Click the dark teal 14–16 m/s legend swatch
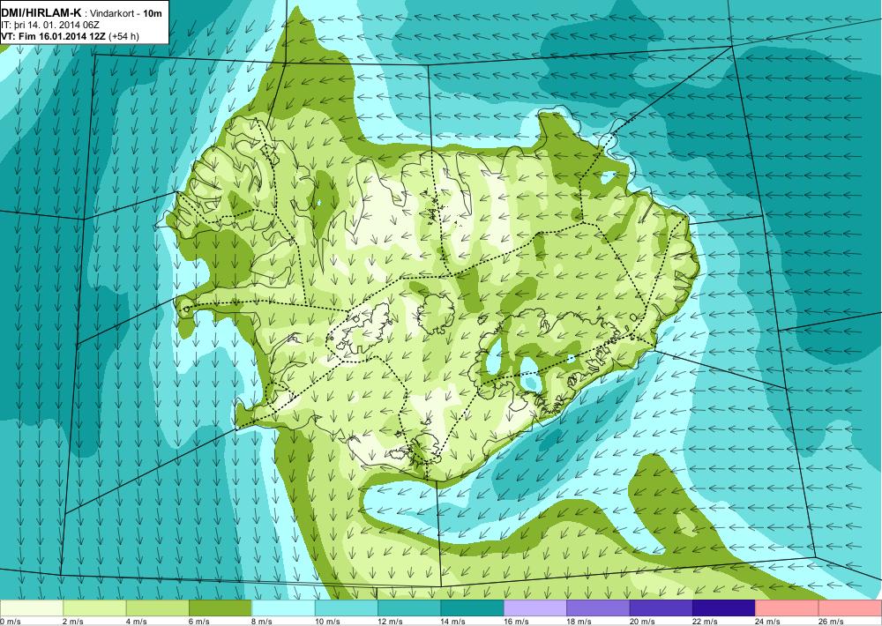The image size is (882, 626). [x=473, y=607]
